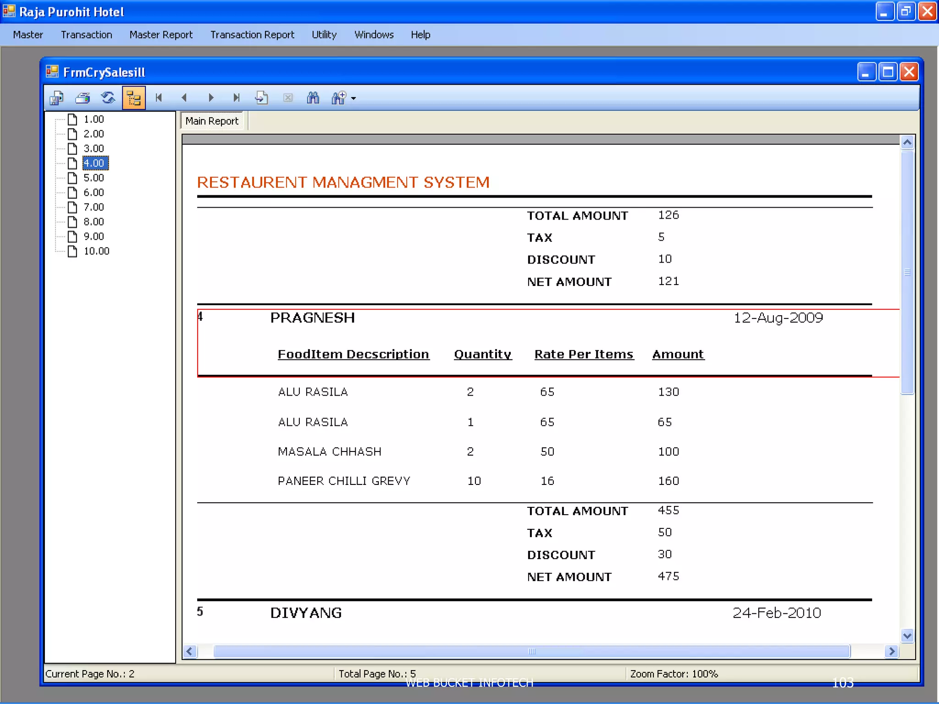Click the RESTAURENT MANAGMENT SYSTEM title
The image size is (939, 704).
pos(343,182)
